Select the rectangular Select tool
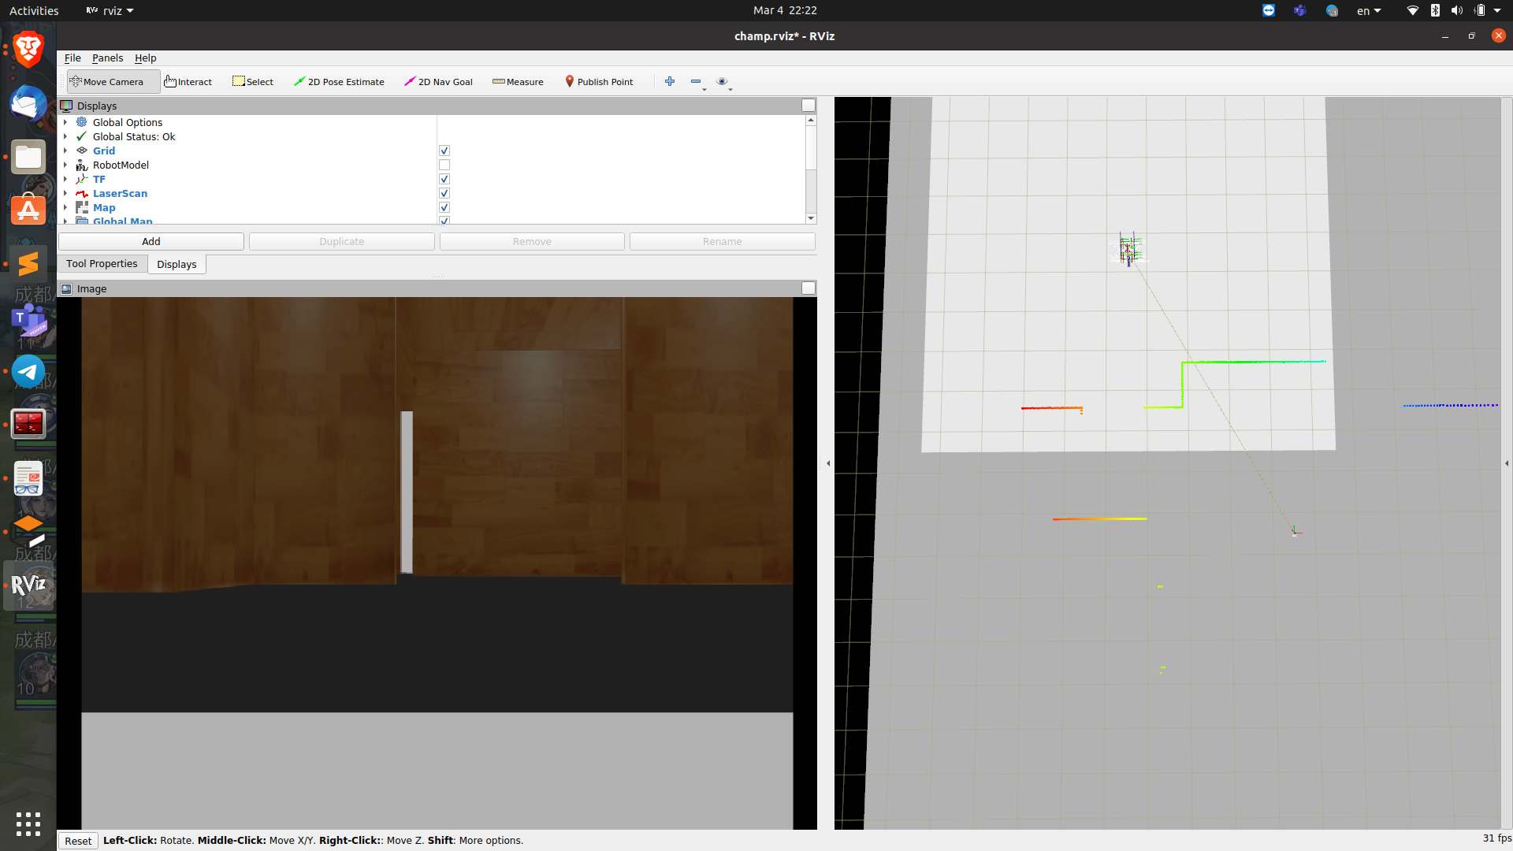 252,81
